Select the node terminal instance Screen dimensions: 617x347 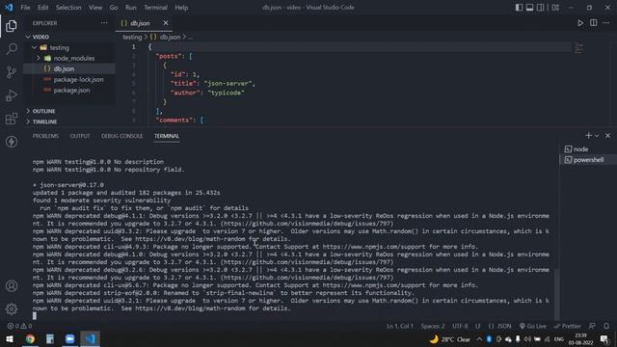(x=588, y=149)
